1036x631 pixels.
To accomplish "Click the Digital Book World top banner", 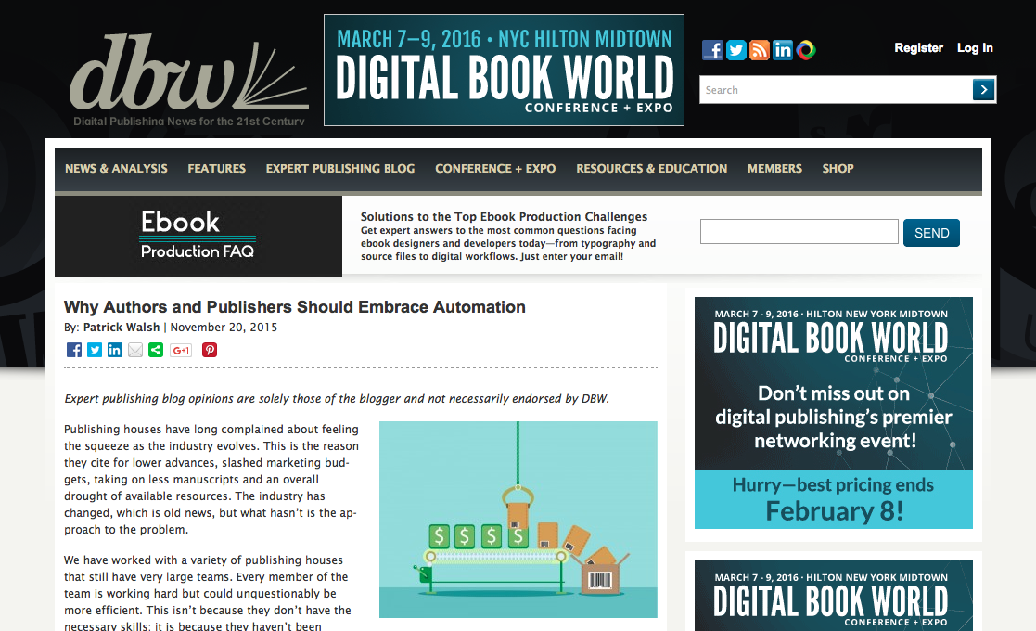I will point(505,70).
